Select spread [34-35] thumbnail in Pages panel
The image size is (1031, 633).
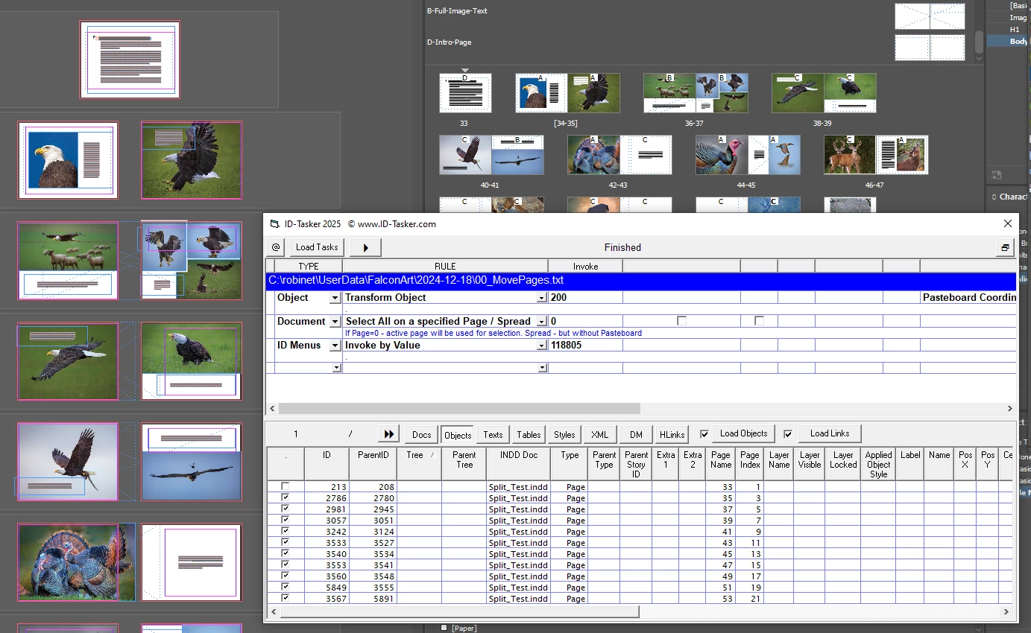(567, 93)
